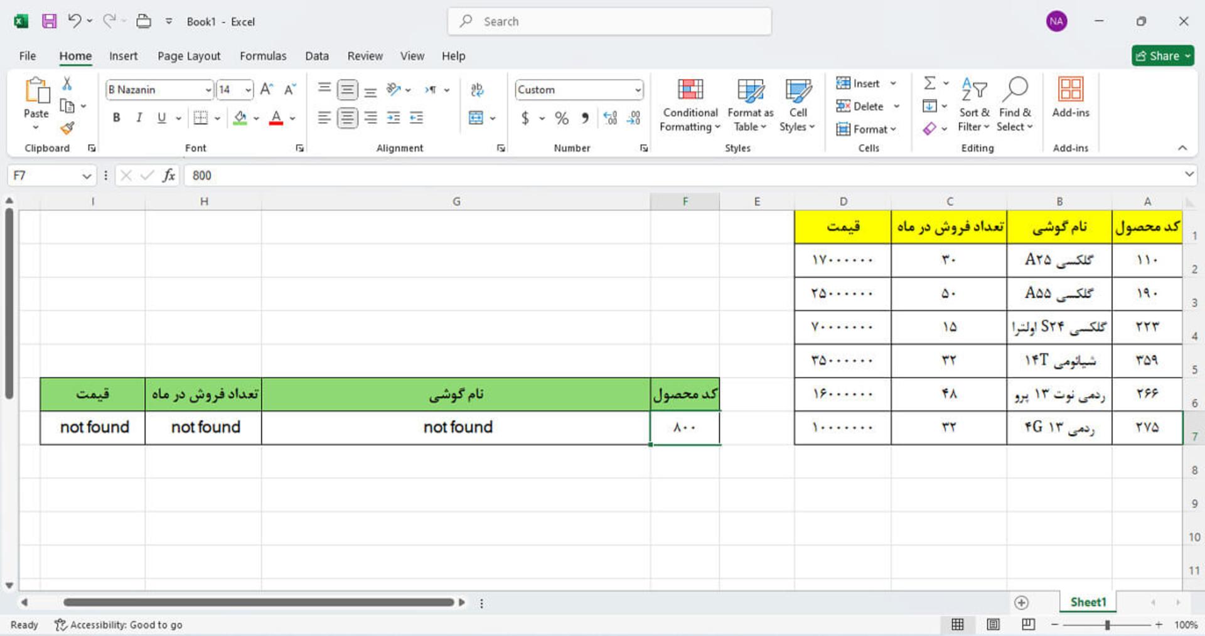The image size is (1205, 636).
Task: Click Format in the Cells group
Action: 866,129
